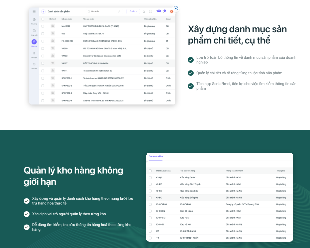Click the product image thumbnail for SPNPB02-1
The image size is (310, 248).
pos(53,78)
